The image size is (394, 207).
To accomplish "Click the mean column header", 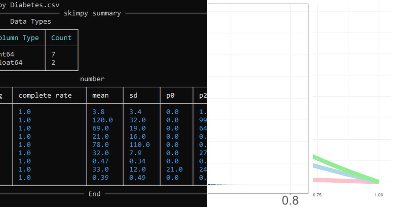I will pyautogui.click(x=100, y=95).
